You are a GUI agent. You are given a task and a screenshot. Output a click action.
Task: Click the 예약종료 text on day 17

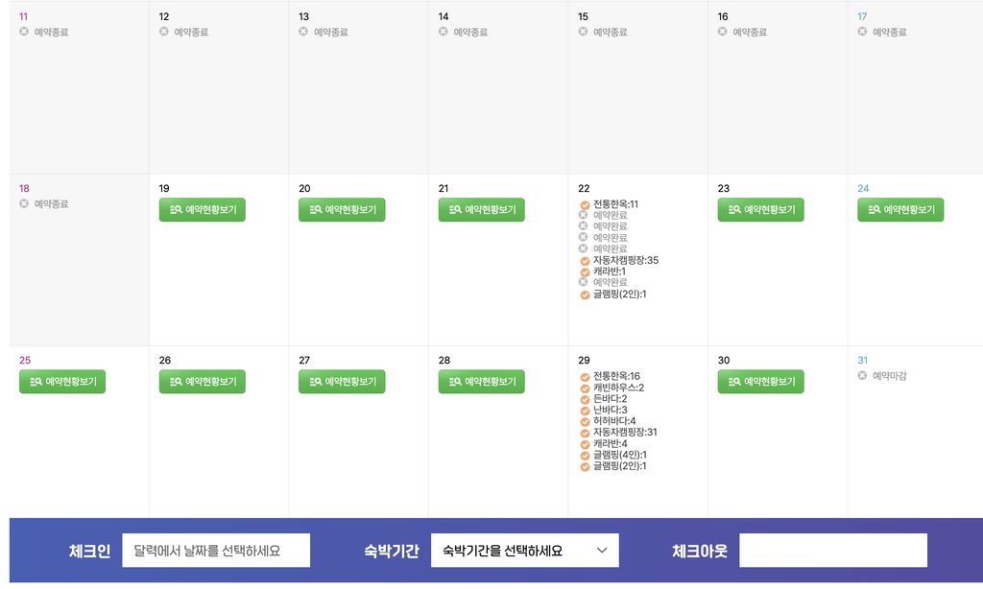(x=890, y=32)
